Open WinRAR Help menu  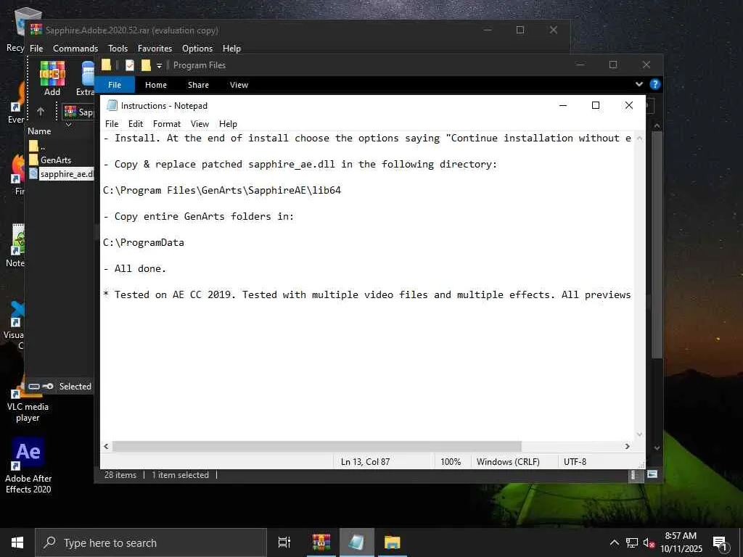point(231,49)
